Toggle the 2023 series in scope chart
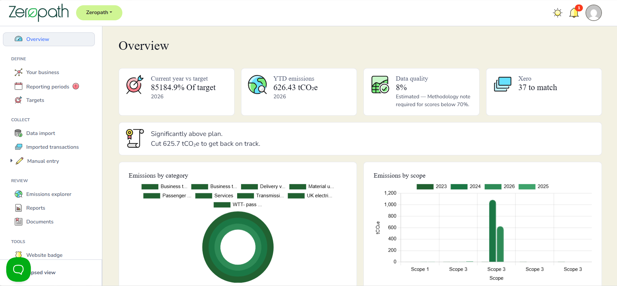This screenshot has height=286, width=617. [432, 186]
